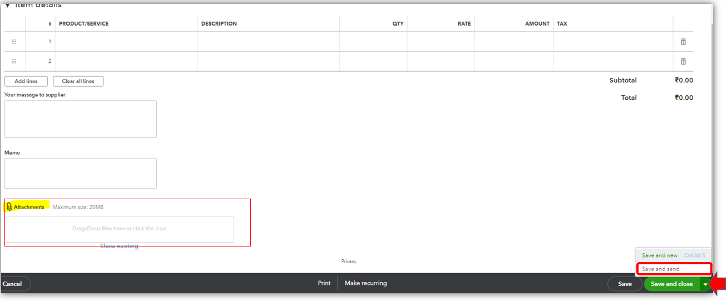Click the Subtotal ₹0.00 value
The width and height of the screenshot is (727, 301).
coord(684,80)
